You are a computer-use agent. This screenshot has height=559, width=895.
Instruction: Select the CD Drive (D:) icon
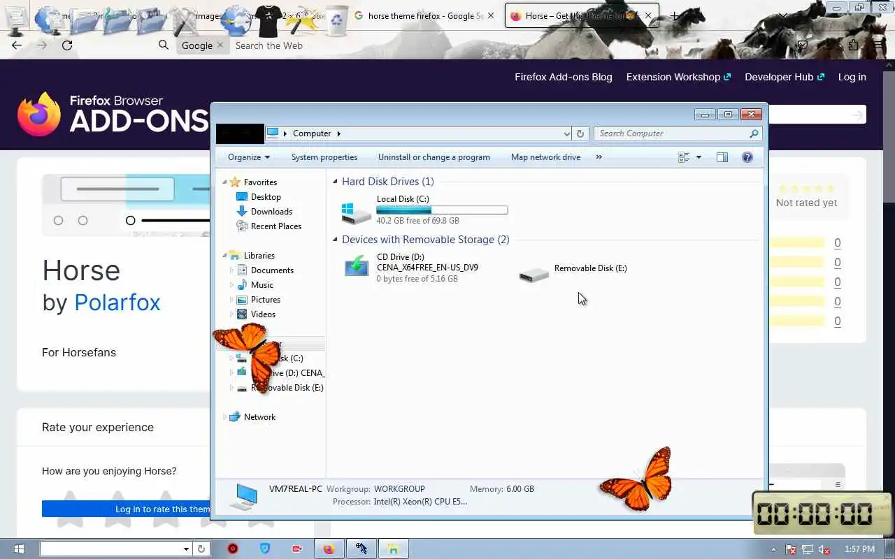357,267
